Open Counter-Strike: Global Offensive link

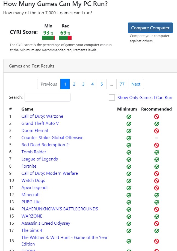click(x=52, y=137)
